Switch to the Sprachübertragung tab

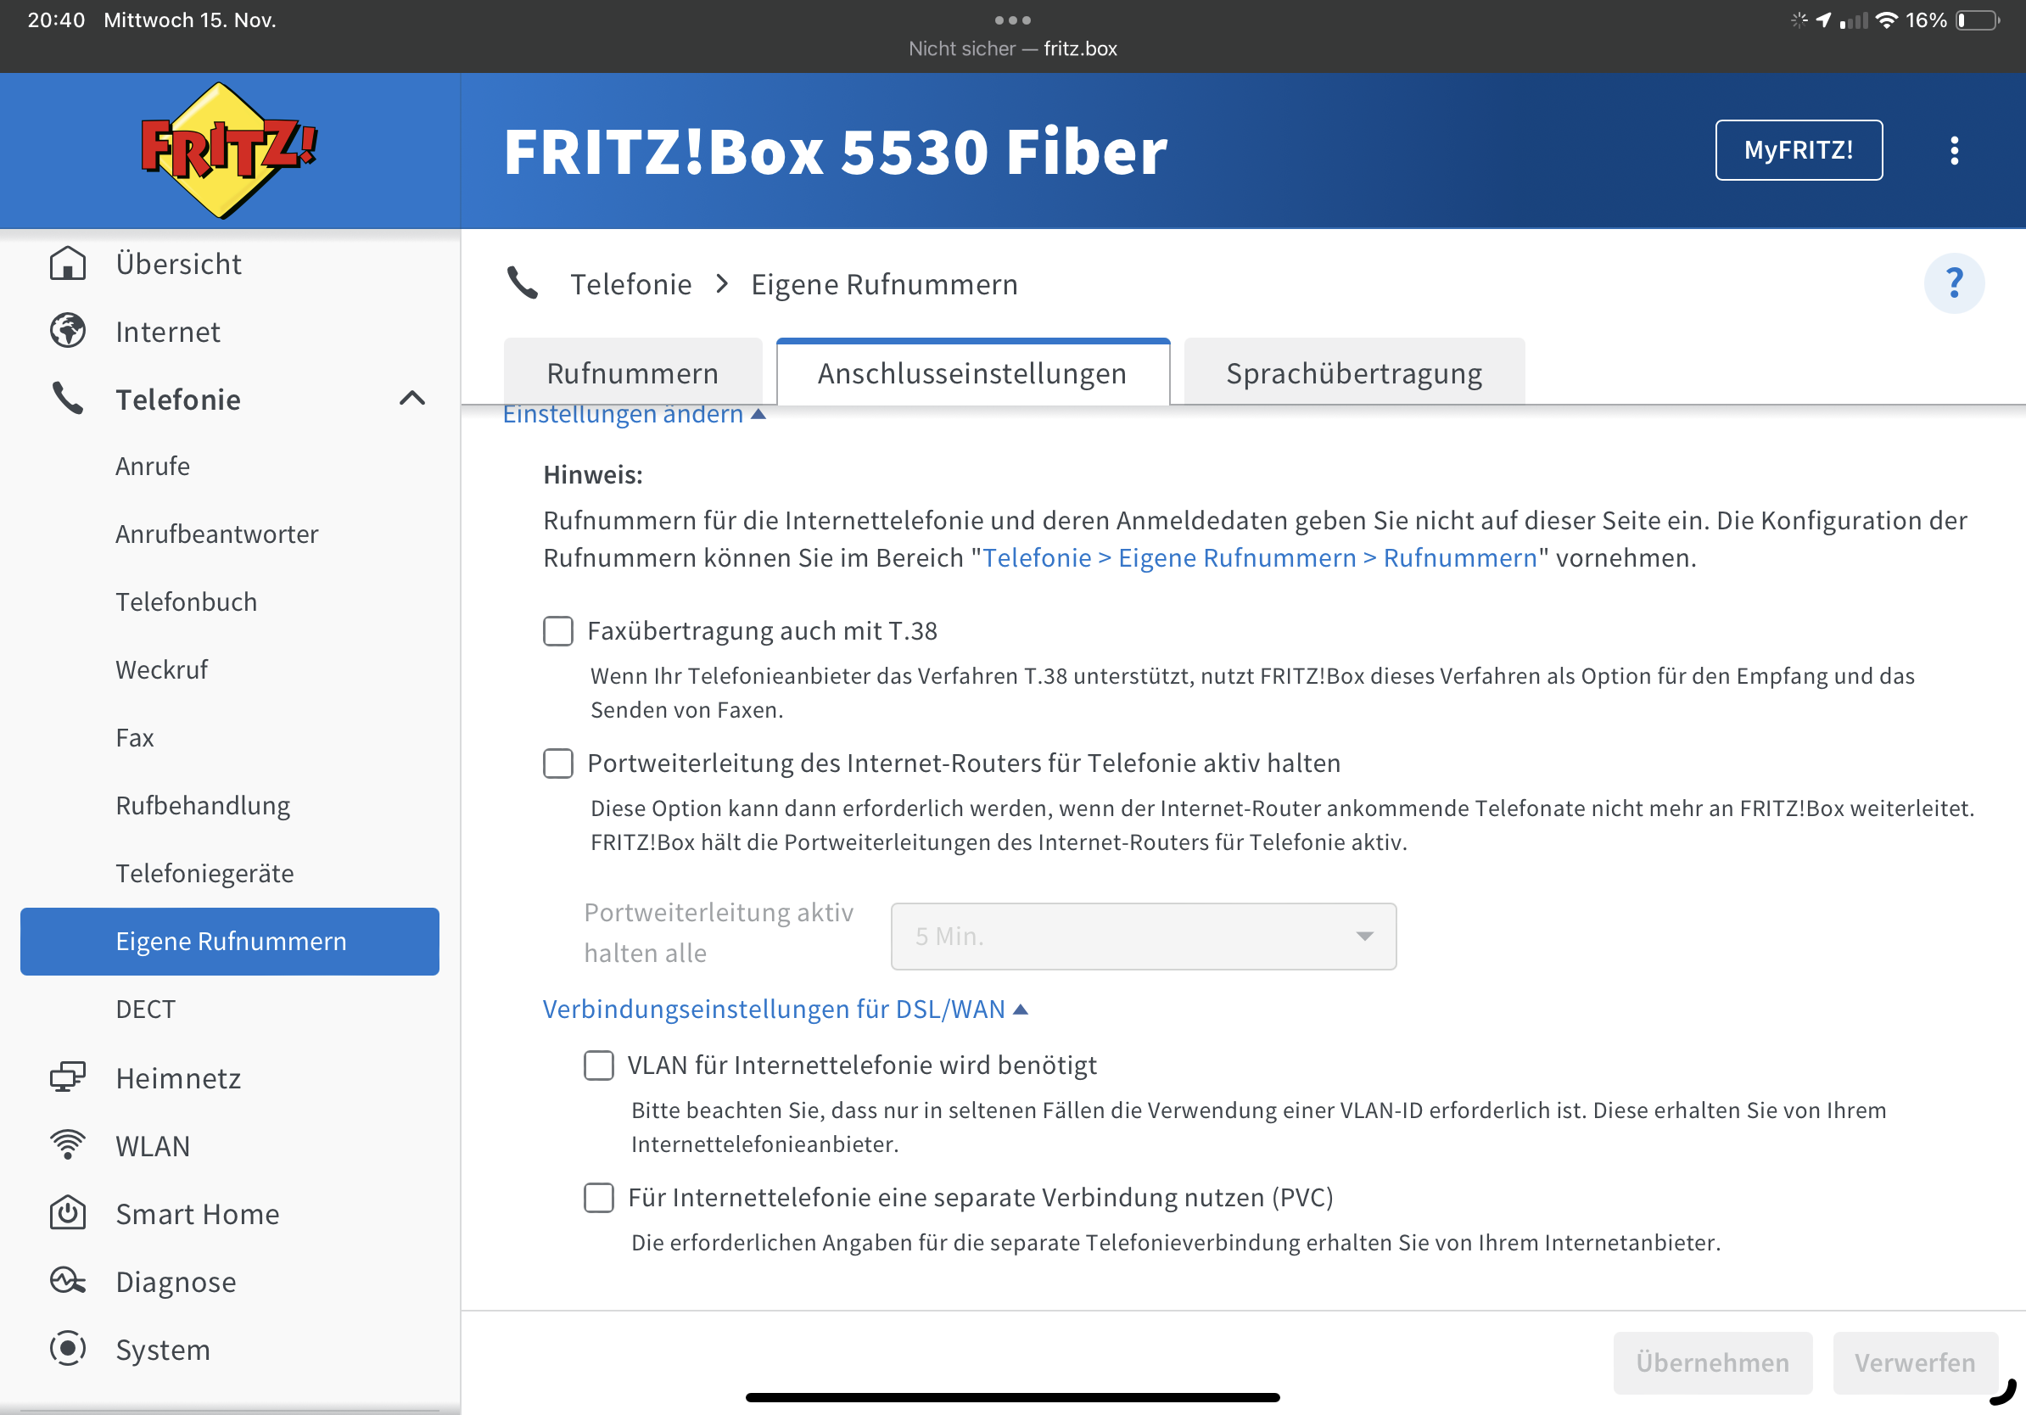point(1352,373)
